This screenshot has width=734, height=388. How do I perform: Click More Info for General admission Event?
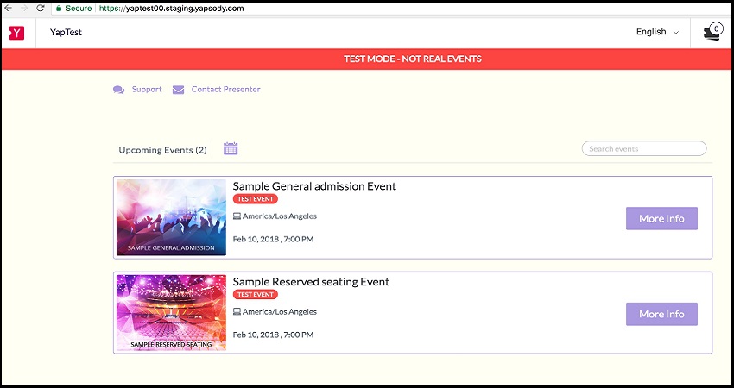click(662, 219)
